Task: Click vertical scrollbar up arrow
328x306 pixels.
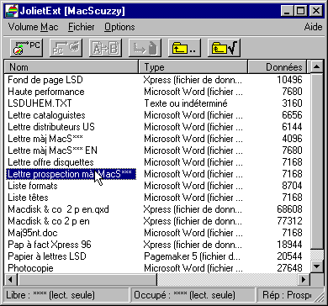Action: coord(317,66)
